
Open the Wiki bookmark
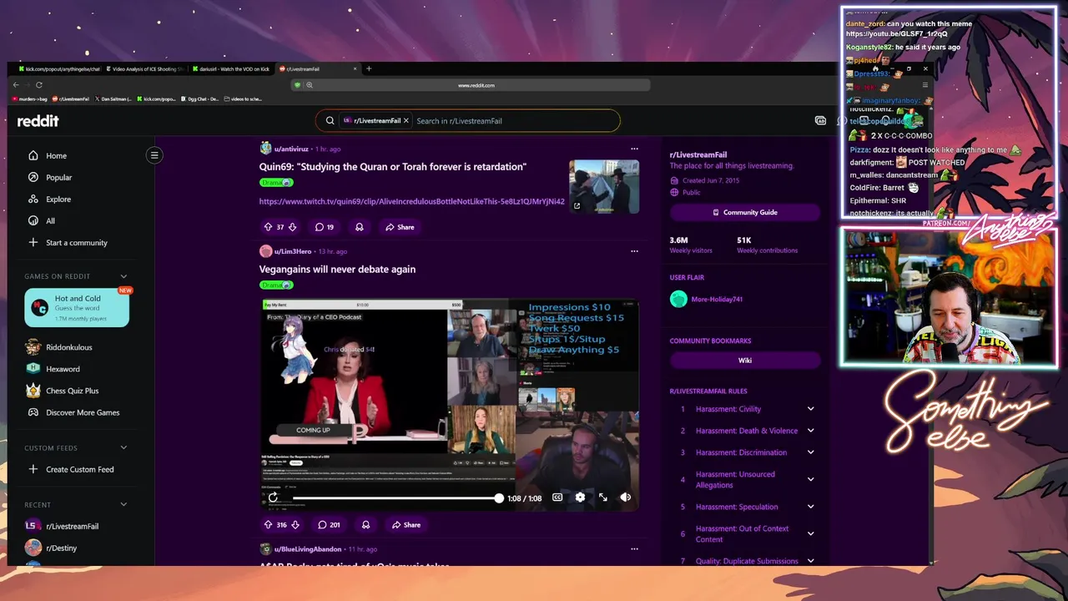(745, 361)
